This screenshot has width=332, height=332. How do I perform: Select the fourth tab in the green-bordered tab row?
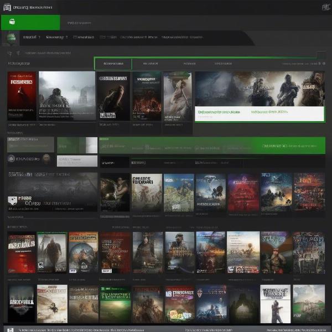(223, 64)
